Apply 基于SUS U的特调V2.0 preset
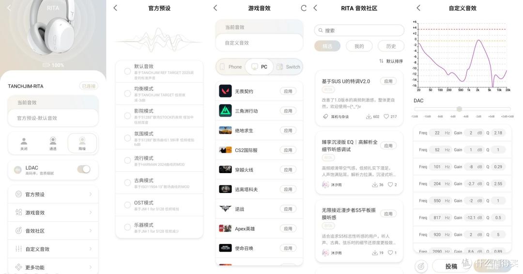Viewport: 523px width, 274px height. point(388,81)
